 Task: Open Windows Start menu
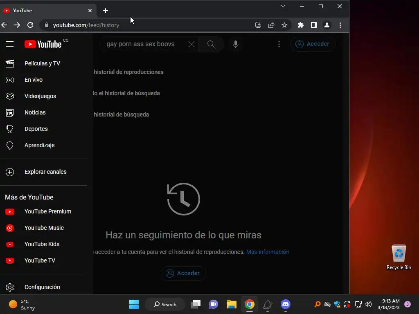134,304
